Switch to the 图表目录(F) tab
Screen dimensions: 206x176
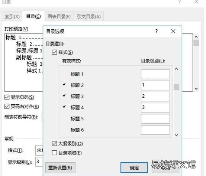59,17
